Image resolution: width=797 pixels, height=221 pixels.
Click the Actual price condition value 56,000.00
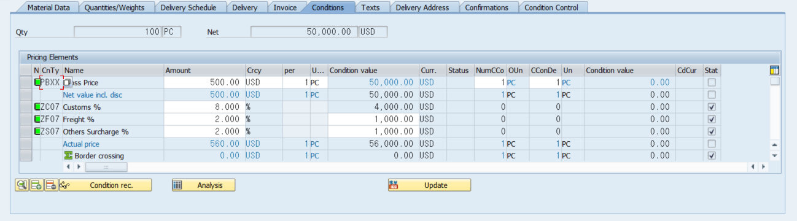[373, 144]
